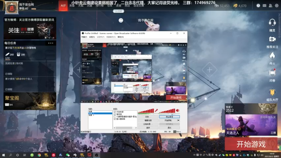
Task: Open the friends icon in game top bar
Action: tap(270, 6)
